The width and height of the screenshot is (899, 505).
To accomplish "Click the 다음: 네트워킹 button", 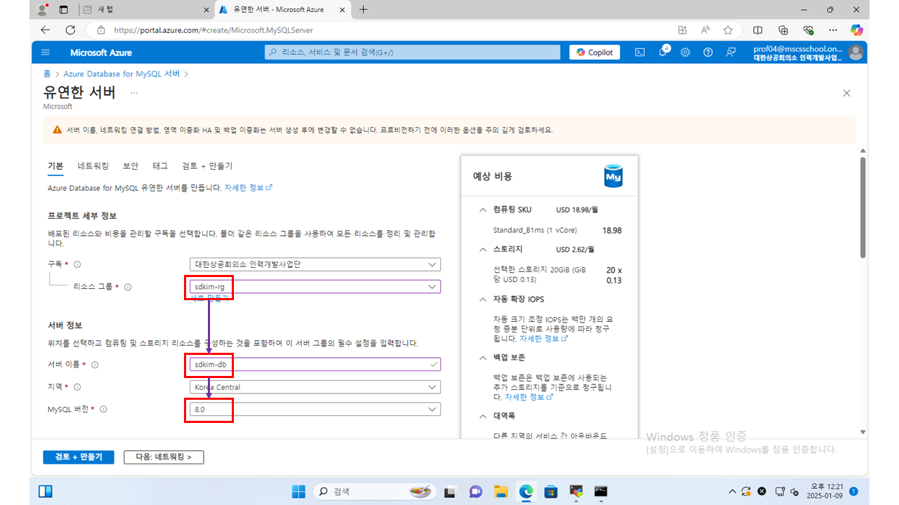I will [164, 457].
